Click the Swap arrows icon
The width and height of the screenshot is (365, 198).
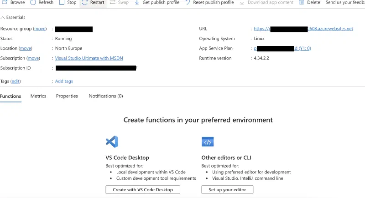click(x=113, y=2)
